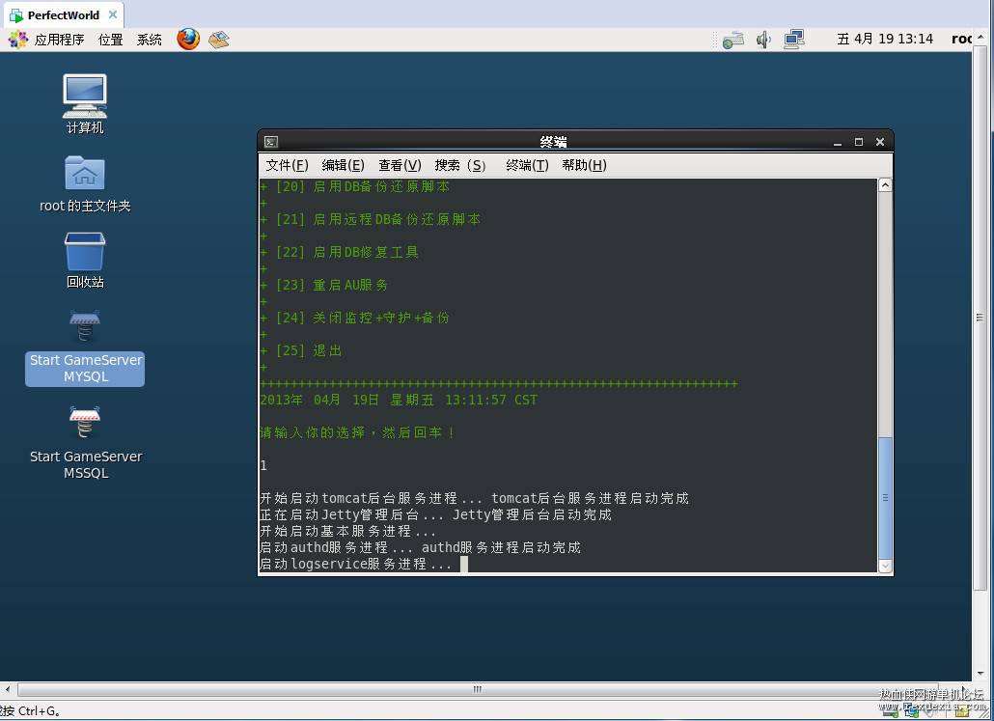Click the date and time clock

(885, 40)
